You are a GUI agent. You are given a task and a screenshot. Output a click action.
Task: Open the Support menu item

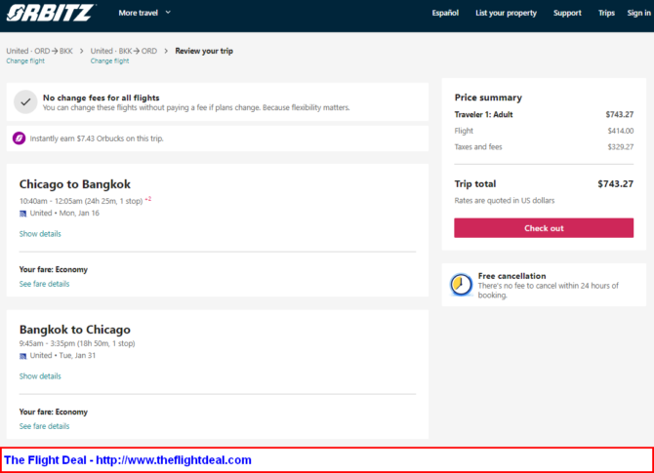pyautogui.click(x=567, y=13)
